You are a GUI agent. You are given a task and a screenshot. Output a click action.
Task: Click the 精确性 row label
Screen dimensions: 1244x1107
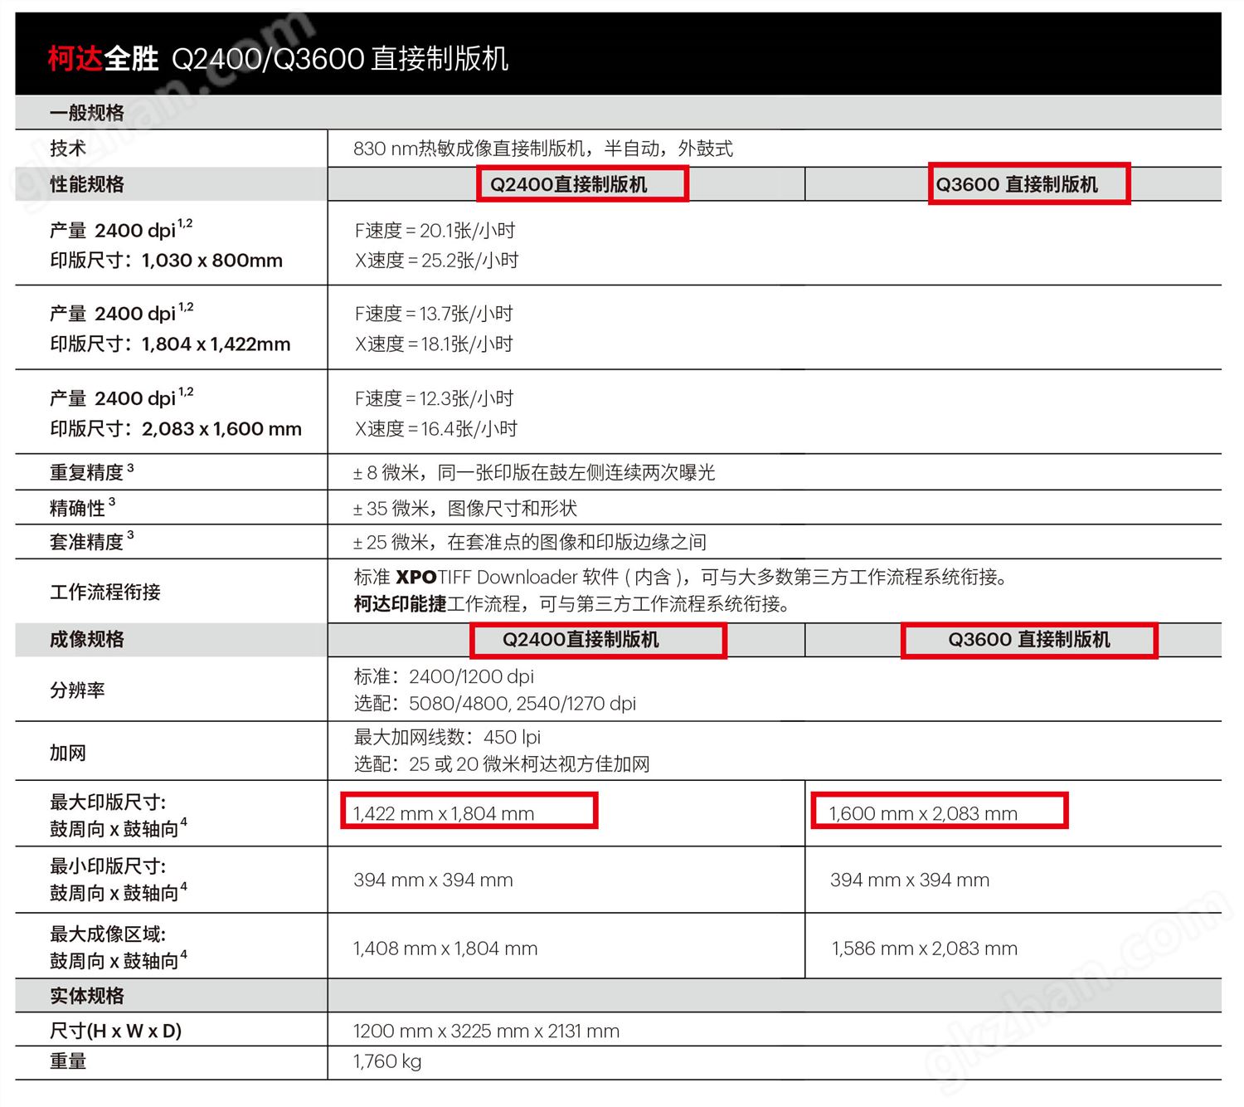[82, 507]
